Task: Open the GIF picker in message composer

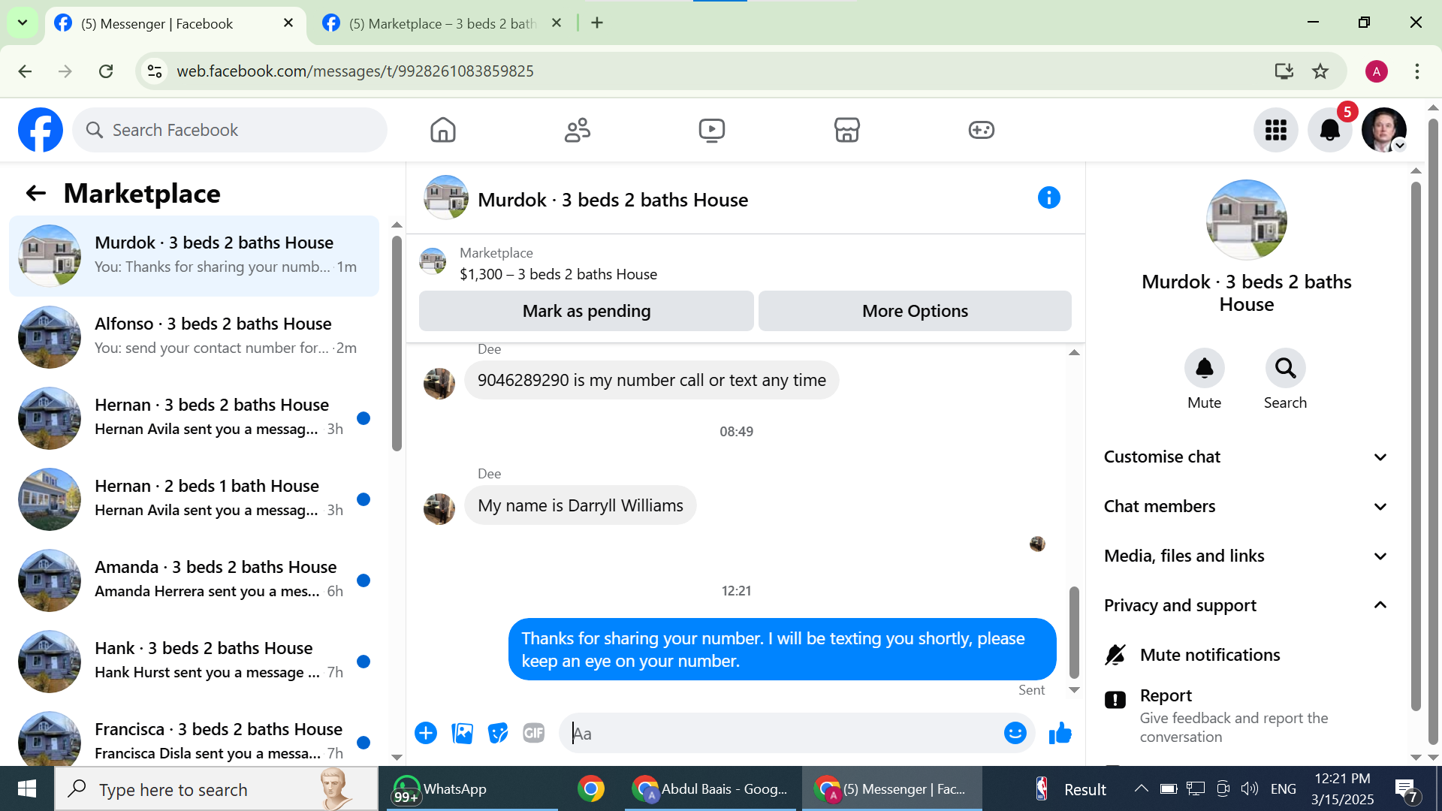Action: pyautogui.click(x=533, y=733)
